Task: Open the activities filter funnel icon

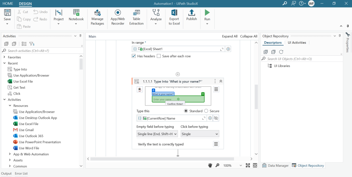Action: [32, 44]
